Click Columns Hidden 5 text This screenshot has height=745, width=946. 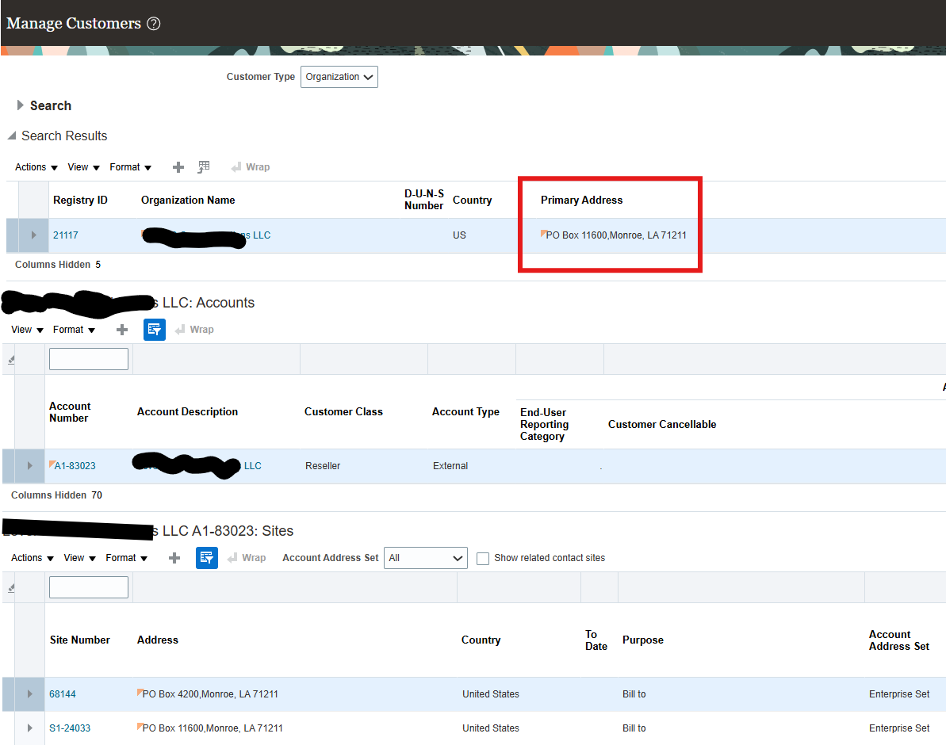click(x=58, y=265)
